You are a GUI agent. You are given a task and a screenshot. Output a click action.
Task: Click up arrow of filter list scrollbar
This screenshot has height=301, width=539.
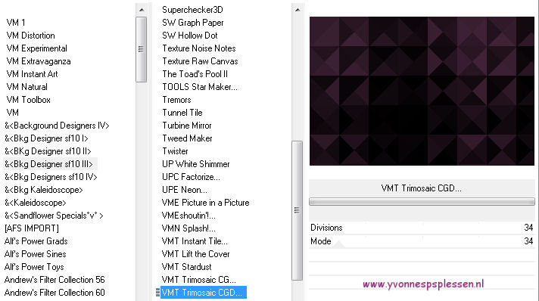click(298, 10)
